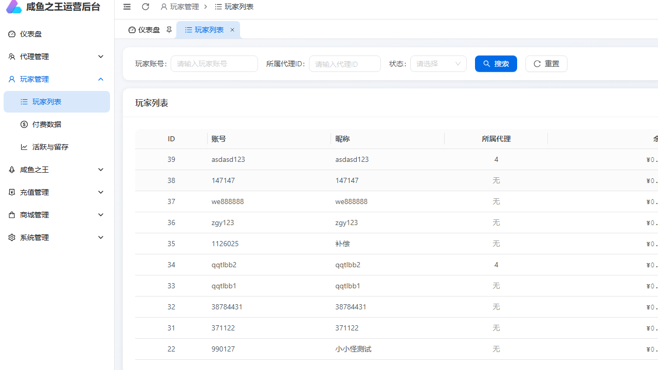
Task: Click the 咸鱼之王 sidebar icon
Action: click(x=12, y=170)
